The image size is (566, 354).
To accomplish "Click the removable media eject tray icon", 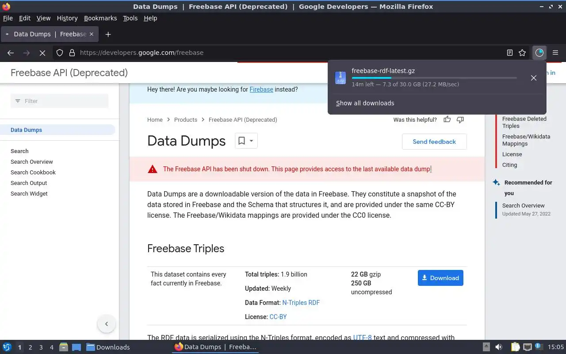I will (x=486, y=347).
